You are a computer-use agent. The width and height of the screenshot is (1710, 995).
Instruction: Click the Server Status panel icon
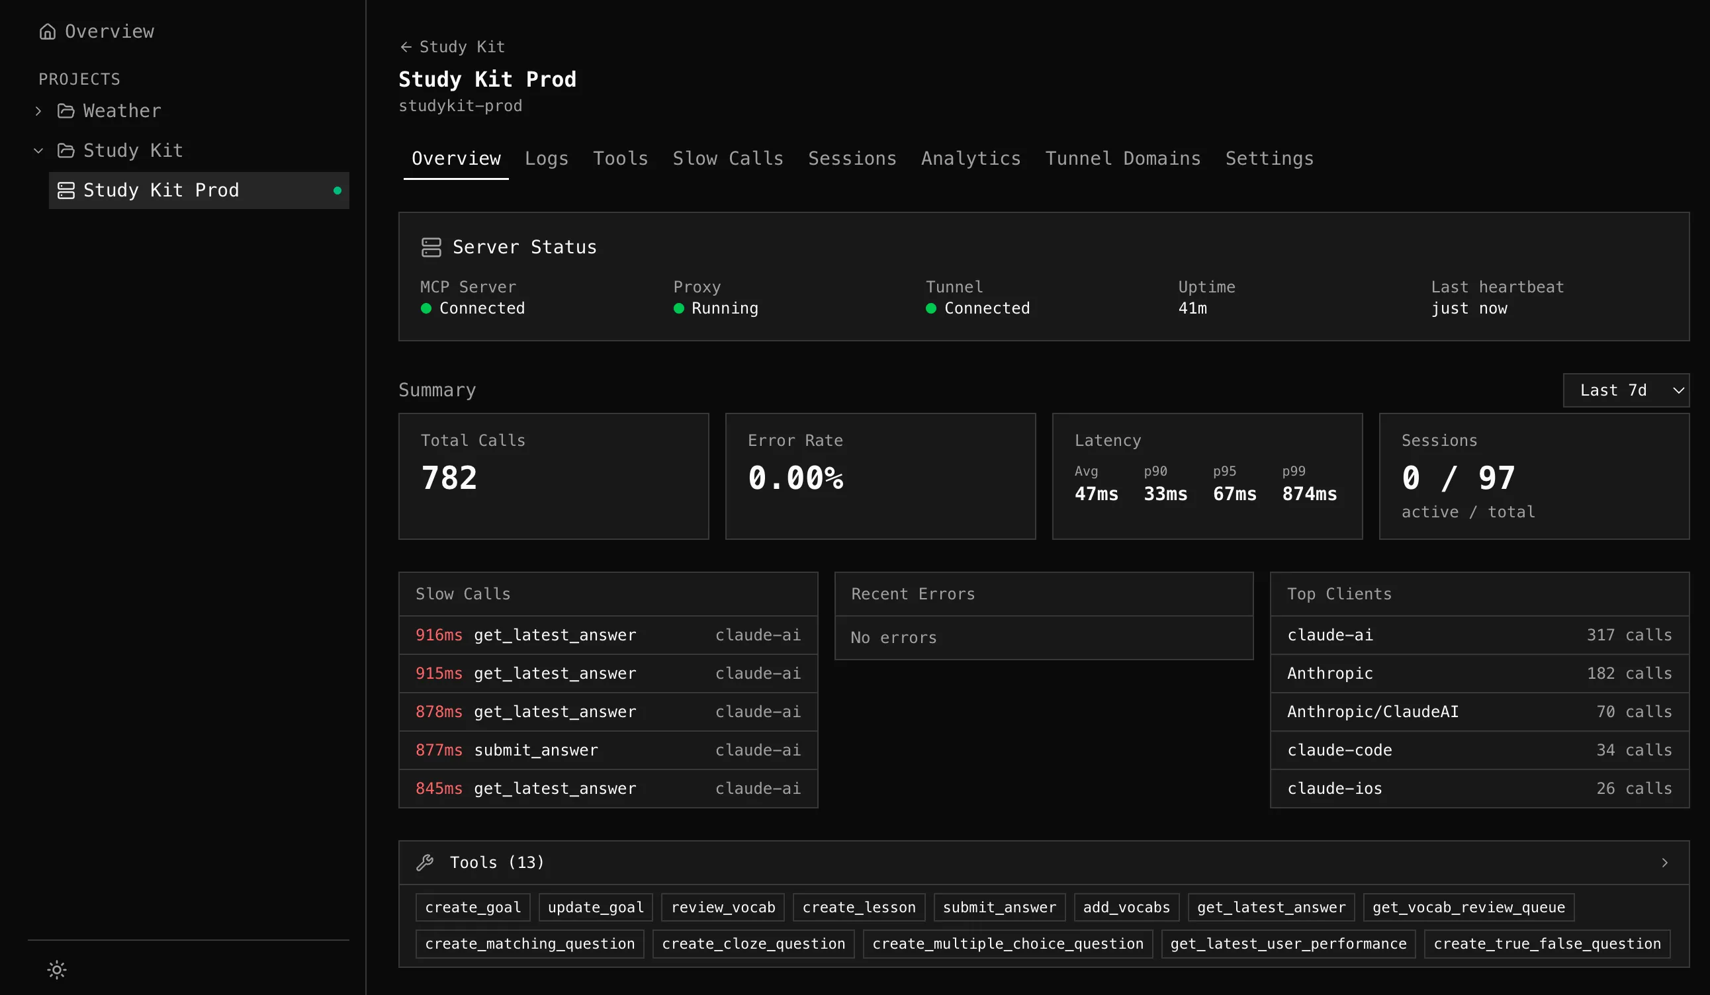point(431,247)
